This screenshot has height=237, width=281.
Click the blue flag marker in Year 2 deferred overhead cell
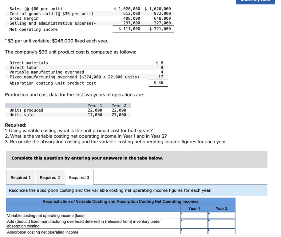(x=209, y=220)
